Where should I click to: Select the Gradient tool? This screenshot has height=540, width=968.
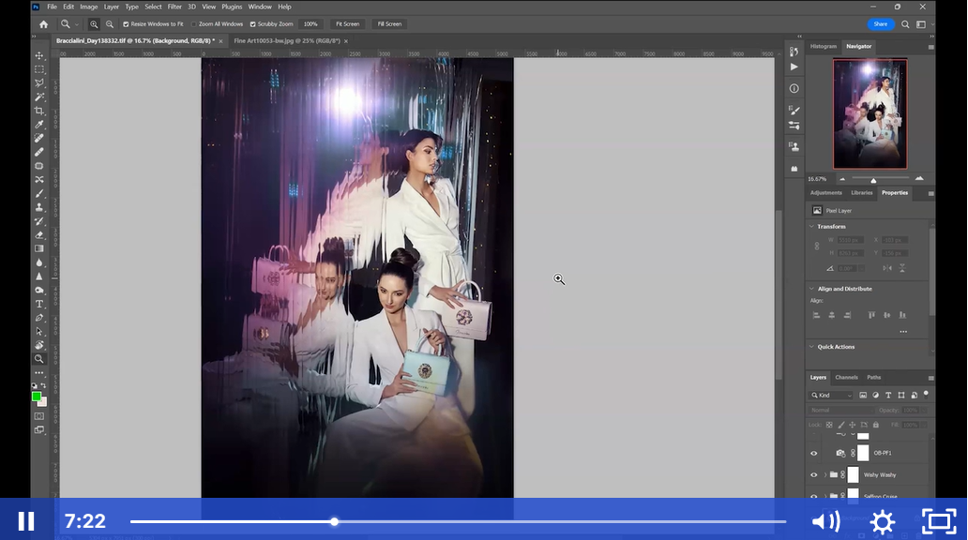click(39, 248)
